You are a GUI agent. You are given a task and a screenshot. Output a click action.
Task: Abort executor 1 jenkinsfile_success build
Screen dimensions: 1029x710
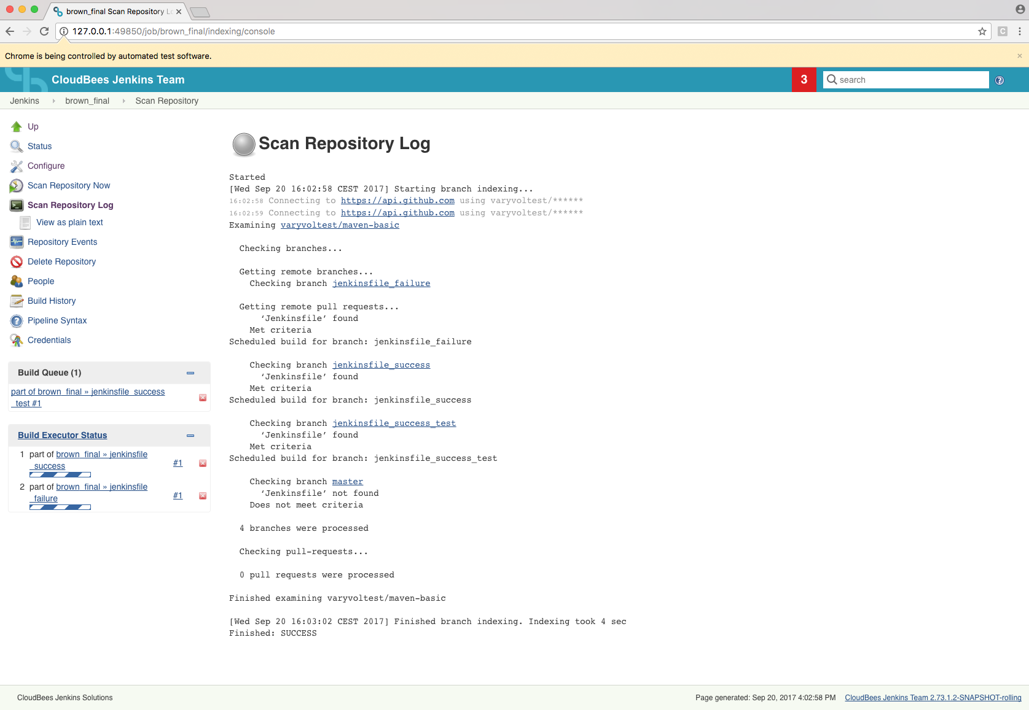click(203, 463)
